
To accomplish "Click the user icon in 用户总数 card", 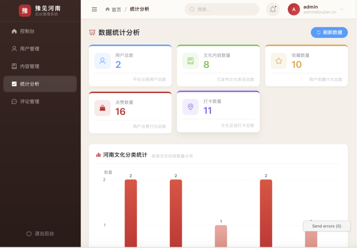I will pyautogui.click(x=102, y=61).
